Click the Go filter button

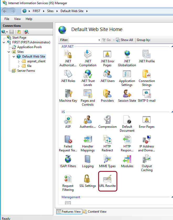point(106,40)
